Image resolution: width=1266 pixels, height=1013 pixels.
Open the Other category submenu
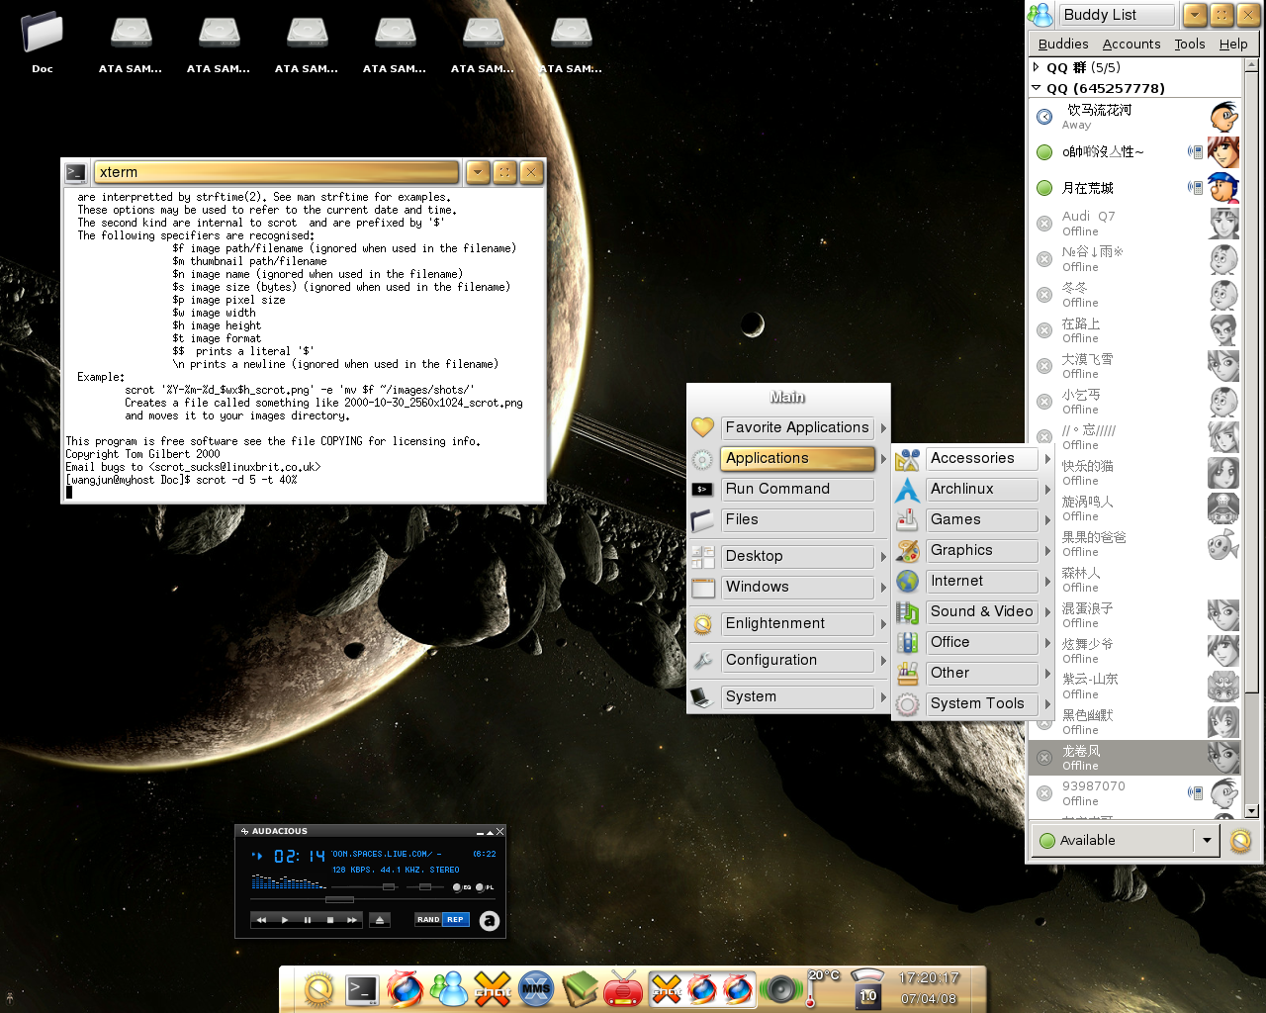[982, 674]
